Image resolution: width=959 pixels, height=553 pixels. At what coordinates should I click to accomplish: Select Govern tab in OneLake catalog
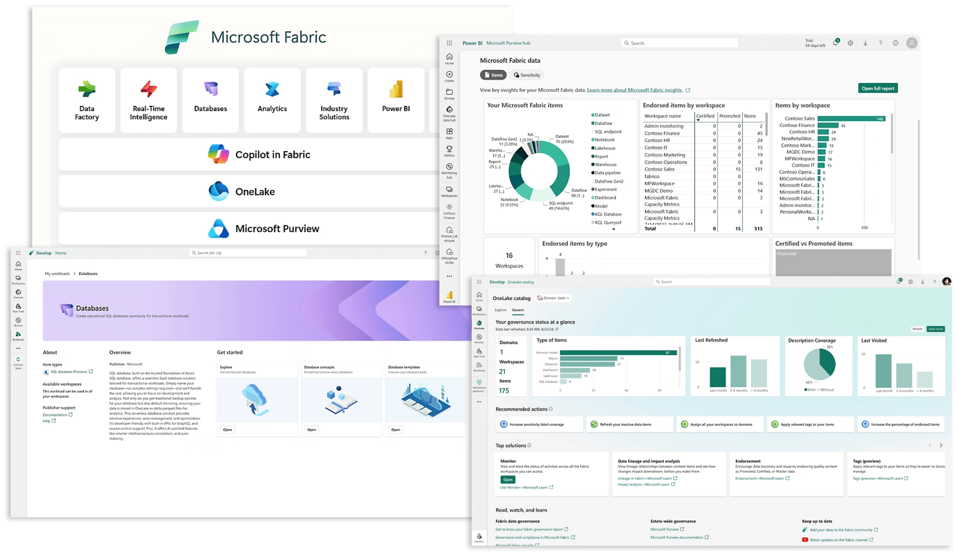click(x=518, y=310)
